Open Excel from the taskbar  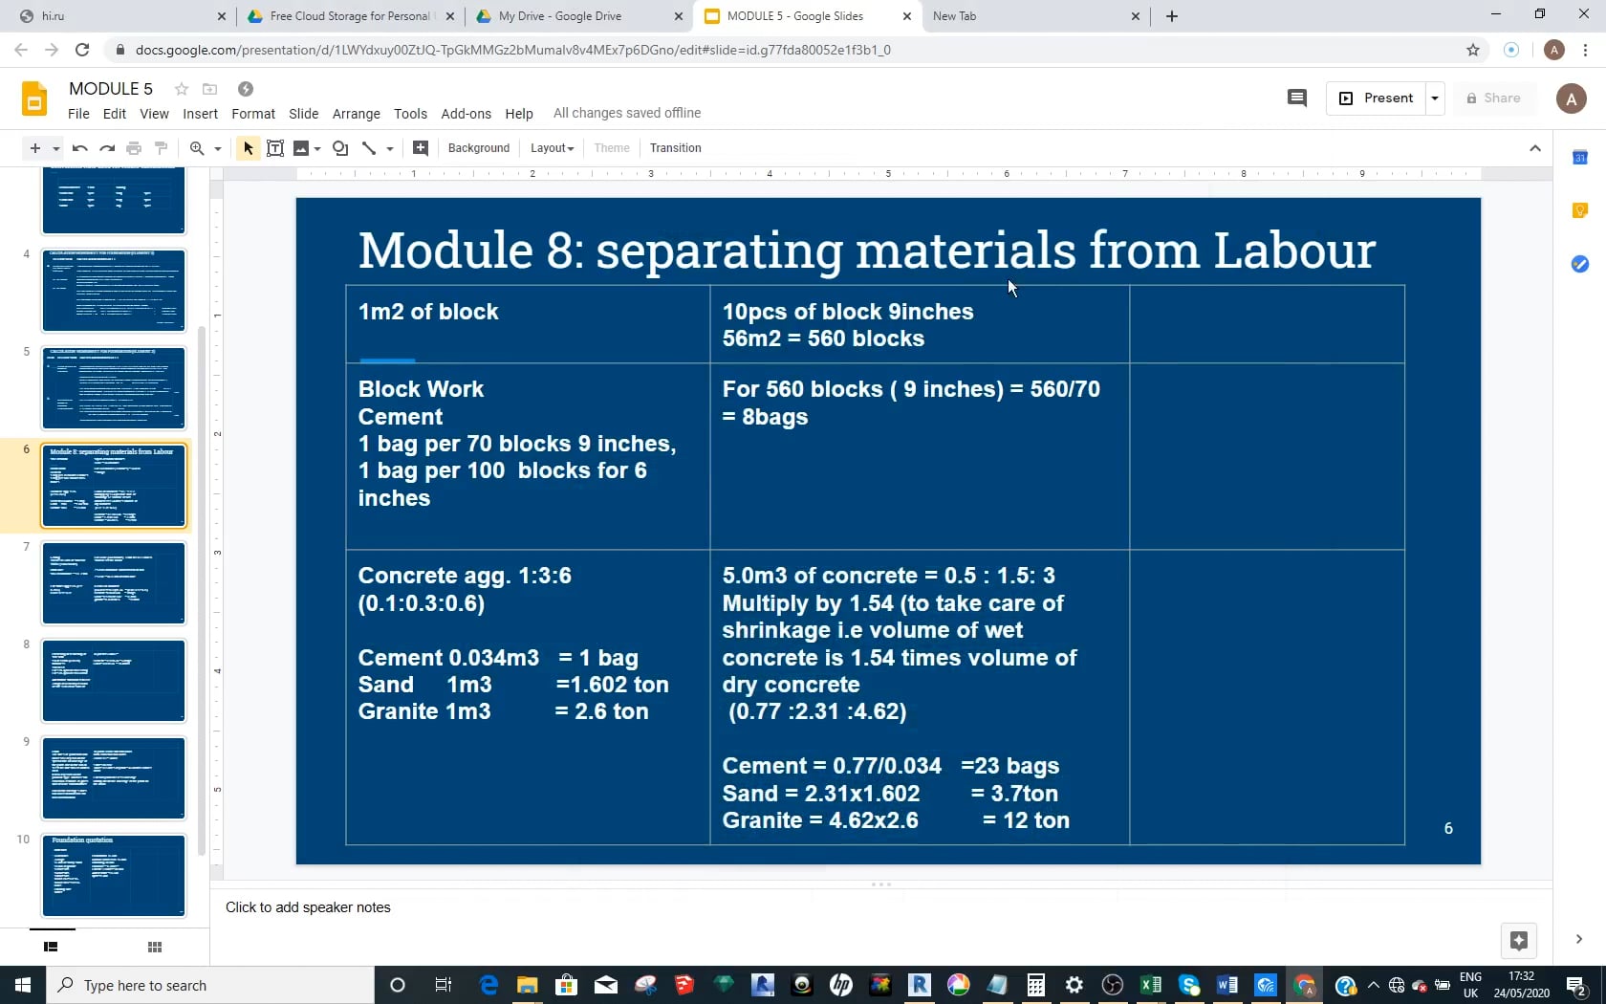click(1151, 985)
